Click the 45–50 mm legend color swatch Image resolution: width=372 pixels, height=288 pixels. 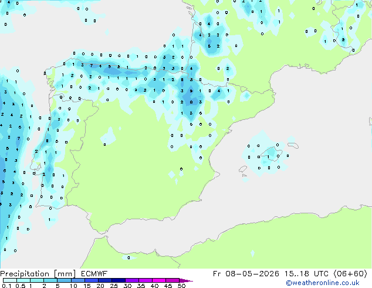[x=173, y=280]
